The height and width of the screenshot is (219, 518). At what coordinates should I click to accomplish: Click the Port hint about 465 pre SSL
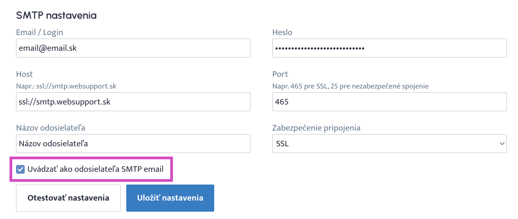[350, 86]
